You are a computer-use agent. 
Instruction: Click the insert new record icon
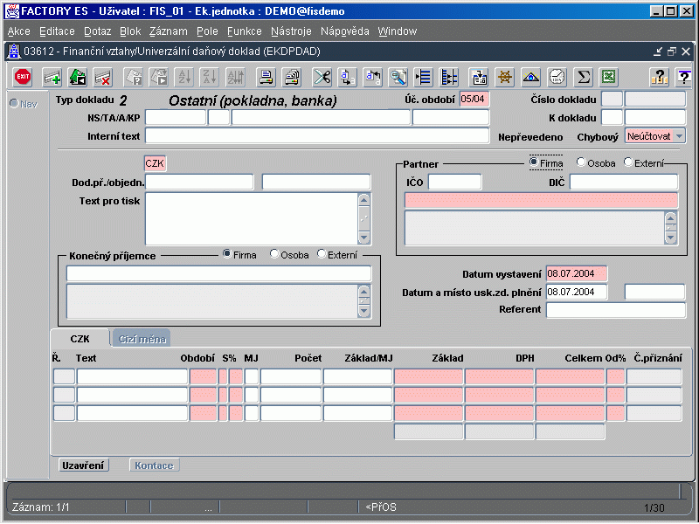(x=52, y=77)
